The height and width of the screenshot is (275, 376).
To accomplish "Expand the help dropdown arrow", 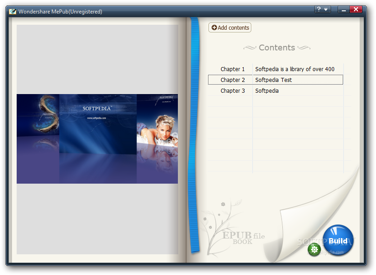I will (326, 9).
